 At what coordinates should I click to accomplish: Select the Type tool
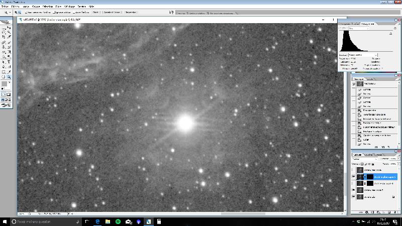[x=9, y=62]
